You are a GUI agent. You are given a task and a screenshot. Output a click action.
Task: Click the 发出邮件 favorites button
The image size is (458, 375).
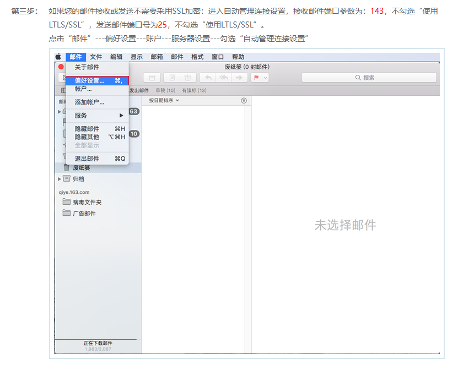[139, 90]
